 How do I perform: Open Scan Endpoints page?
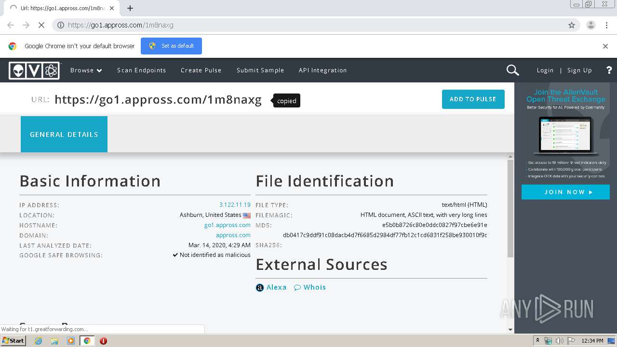(x=141, y=70)
